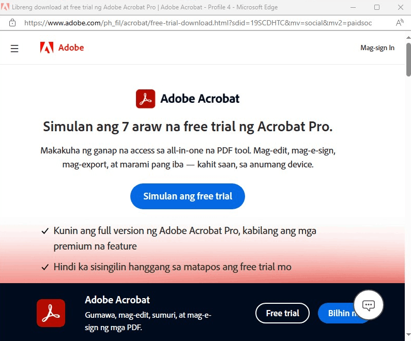This screenshot has height=341, width=411.
Task: Start trial with Simulan ang free trial
Action: click(x=188, y=196)
